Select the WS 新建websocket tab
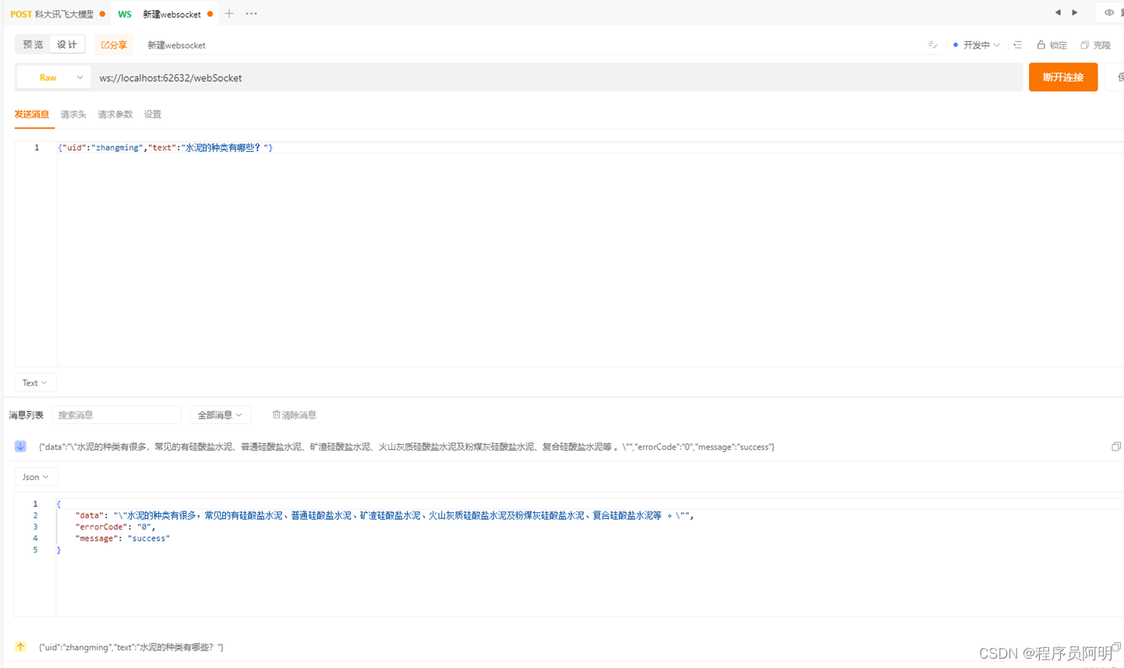 pyautogui.click(x=165, y=14)
